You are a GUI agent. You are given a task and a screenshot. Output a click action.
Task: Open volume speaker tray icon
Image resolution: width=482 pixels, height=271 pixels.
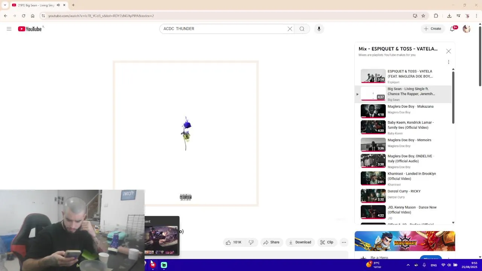coord(449,265)
